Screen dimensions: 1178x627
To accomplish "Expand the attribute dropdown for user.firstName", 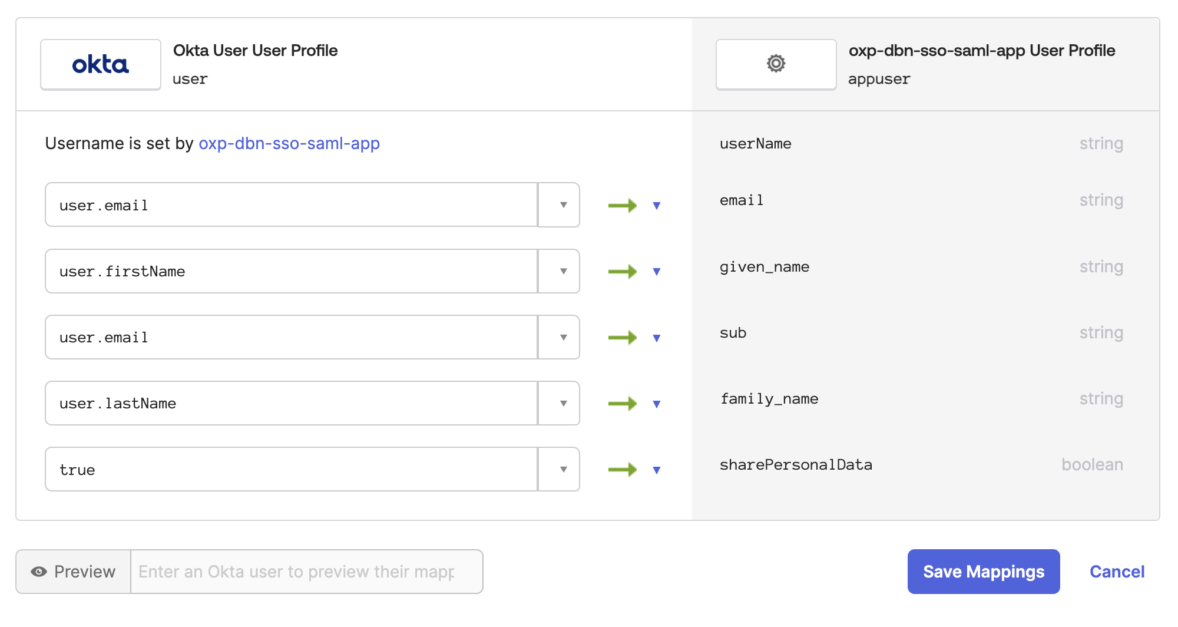I will point(559,271).
